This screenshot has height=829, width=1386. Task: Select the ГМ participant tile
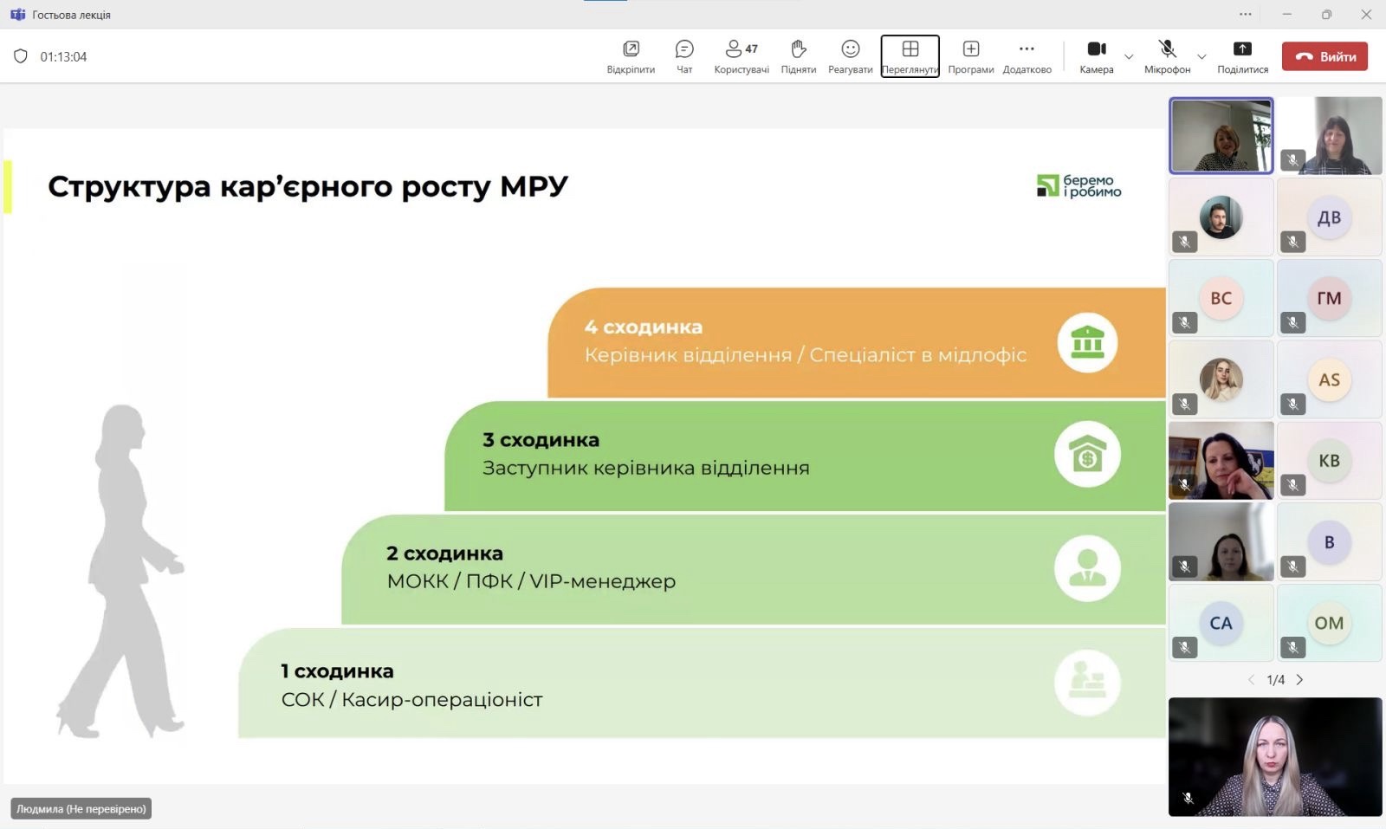pos(1329,298)
